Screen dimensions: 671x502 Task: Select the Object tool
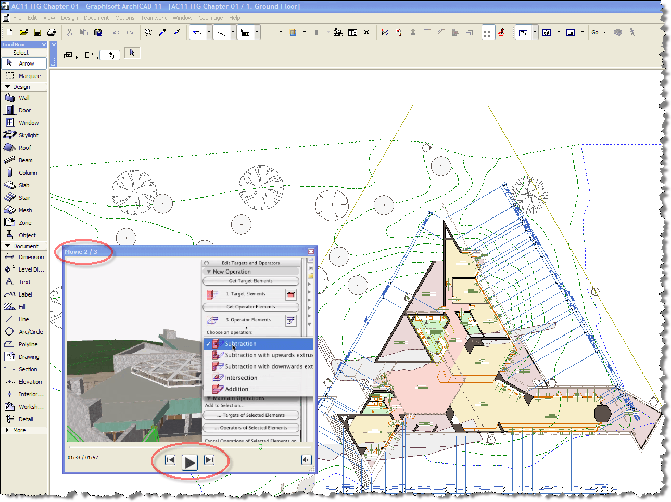(x=24, y=235)
